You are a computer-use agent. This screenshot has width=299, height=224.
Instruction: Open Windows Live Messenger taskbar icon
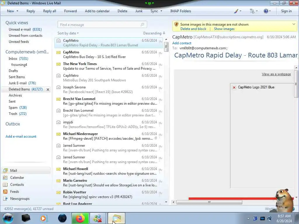(x=98, y=218)
